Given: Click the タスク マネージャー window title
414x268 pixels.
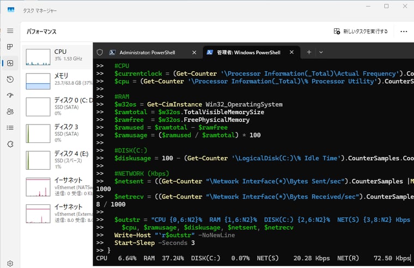Looking at the screenshot, I should [40, 10].
